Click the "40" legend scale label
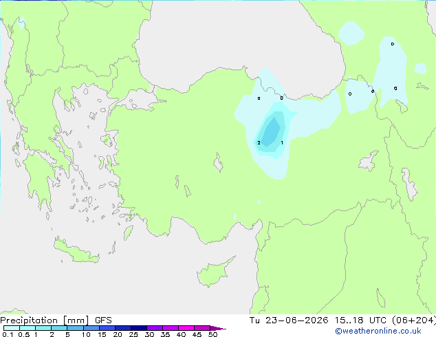The width and height of the screenshot is (436, 337). click(x=181, y=334)
